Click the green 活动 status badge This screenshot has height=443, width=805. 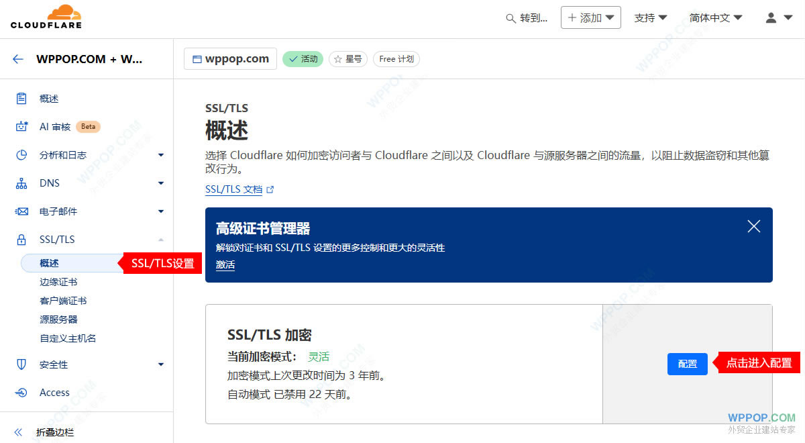pos(303,58)
